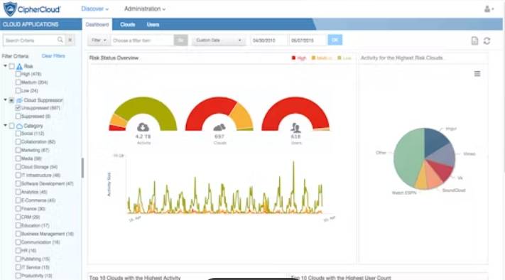Click the blue OK date button
Image resolution: width=505 pixels, height=280 pixels.
tap(335, 40)
